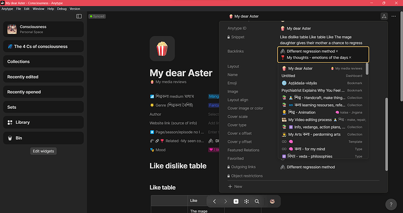Click the Backlinks input field

(323, 55)
